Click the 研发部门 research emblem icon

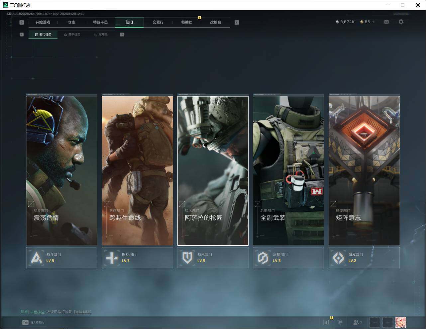pos(339,258)
